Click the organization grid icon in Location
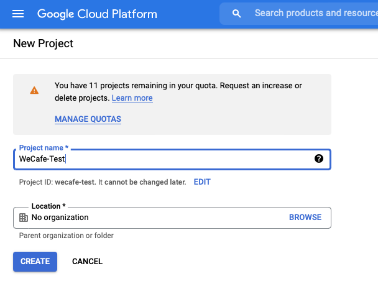The height and width of the screenshot is (294, 378). pos(24,218)
